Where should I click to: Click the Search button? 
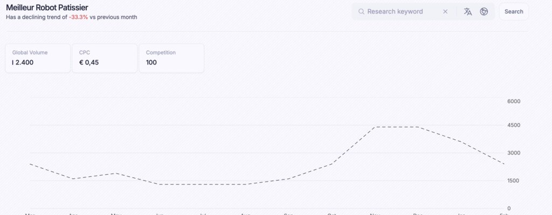click(514, 12)
